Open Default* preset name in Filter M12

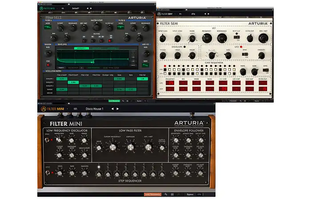tap(76, 8)
